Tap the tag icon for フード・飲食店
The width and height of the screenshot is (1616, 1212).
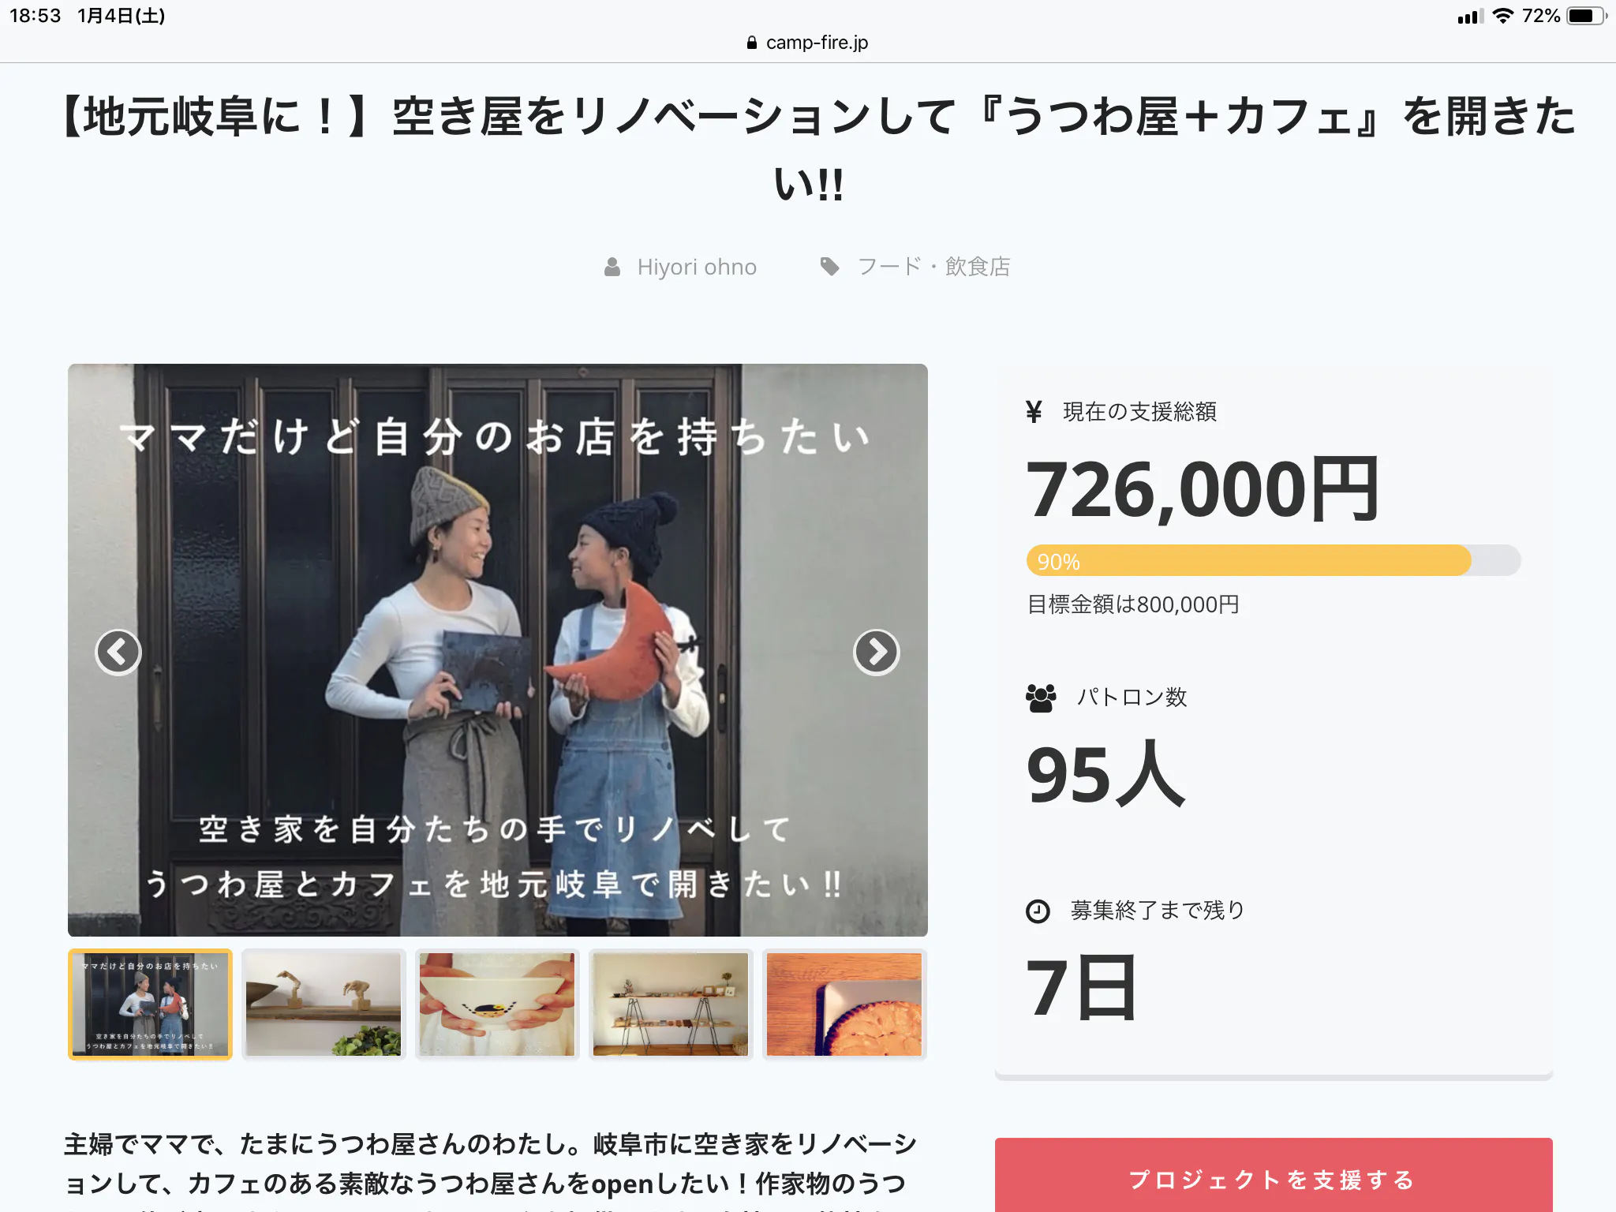point(829,267)
